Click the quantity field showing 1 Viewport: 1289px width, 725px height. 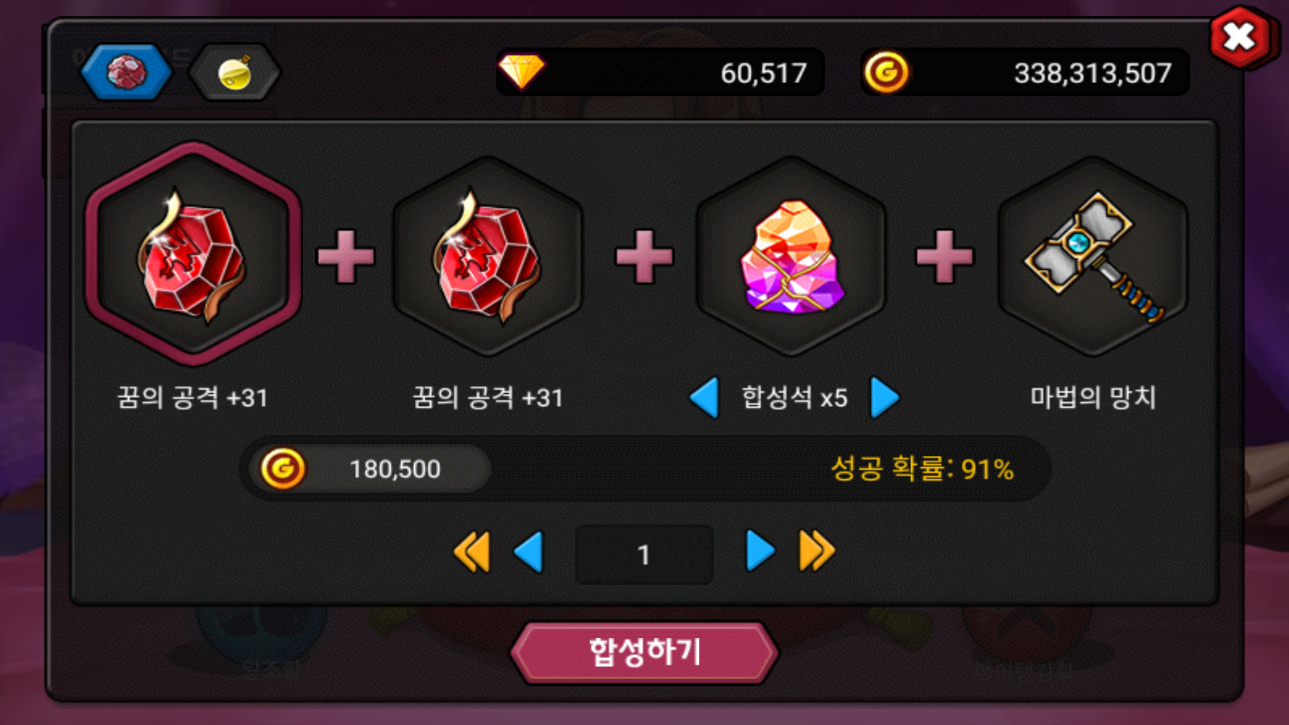pyautogui.click(x=644, y=554)
